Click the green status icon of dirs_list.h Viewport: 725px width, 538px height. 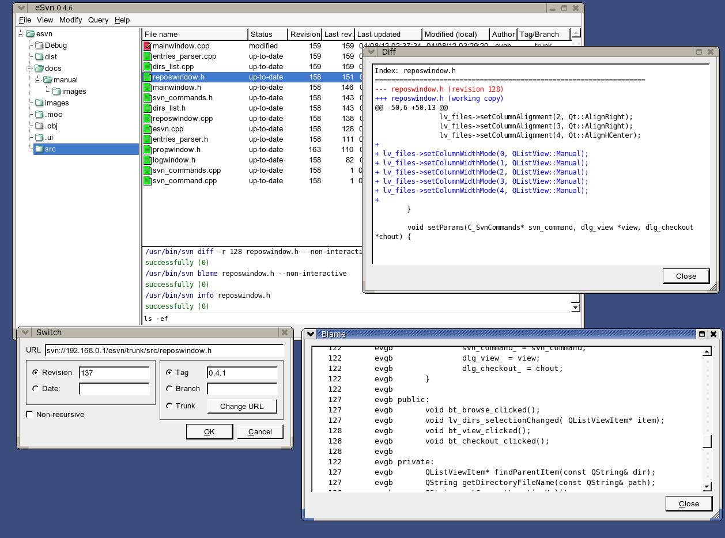147,108
